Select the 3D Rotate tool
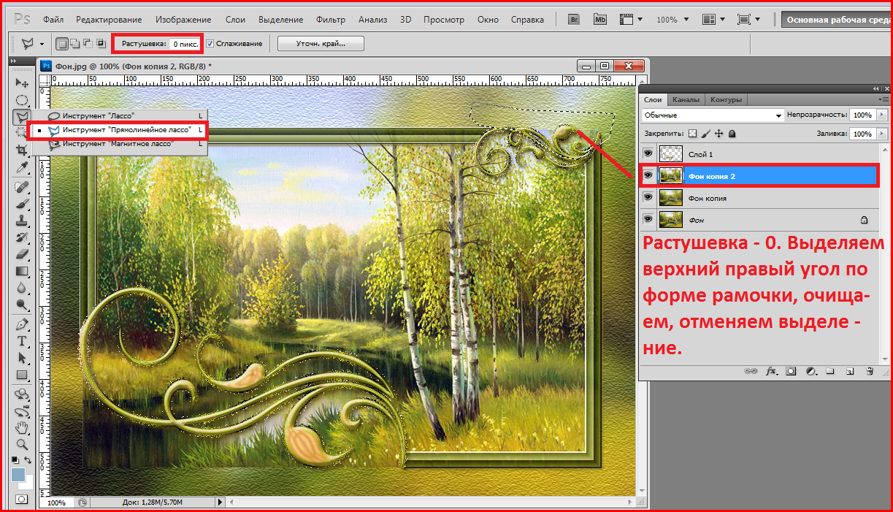Image resolution: width=893 pixels, height=512 pixels. 22,394
